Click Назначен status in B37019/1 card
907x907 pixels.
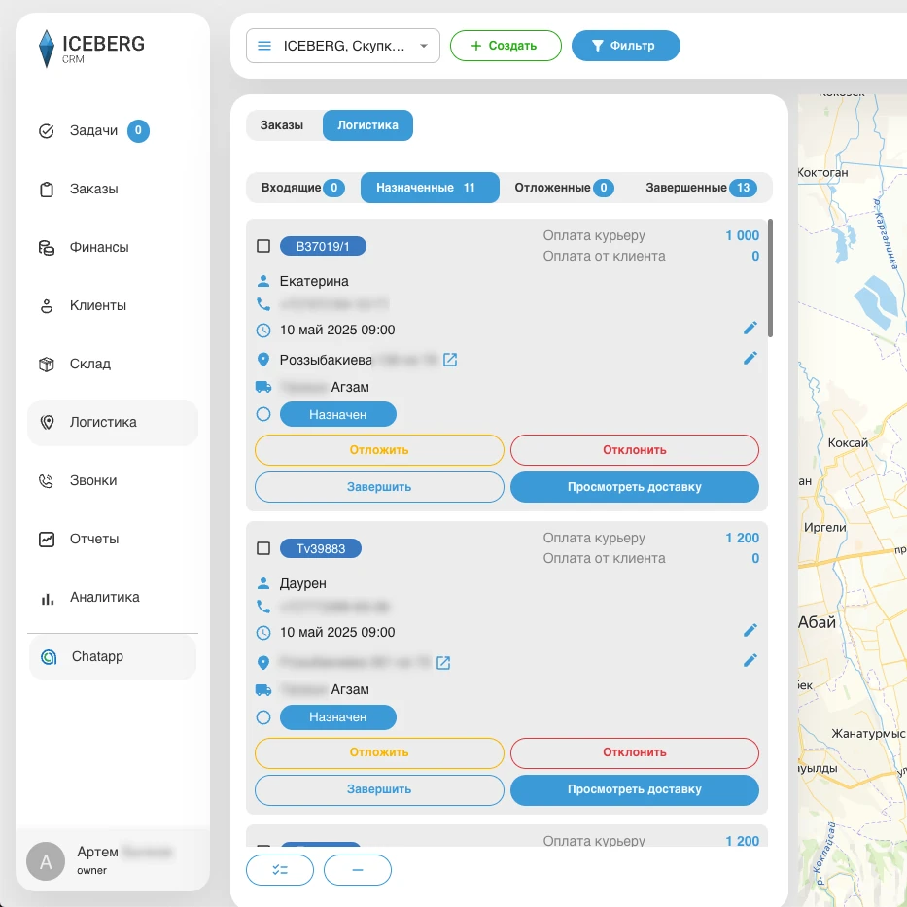click(337, 415)
